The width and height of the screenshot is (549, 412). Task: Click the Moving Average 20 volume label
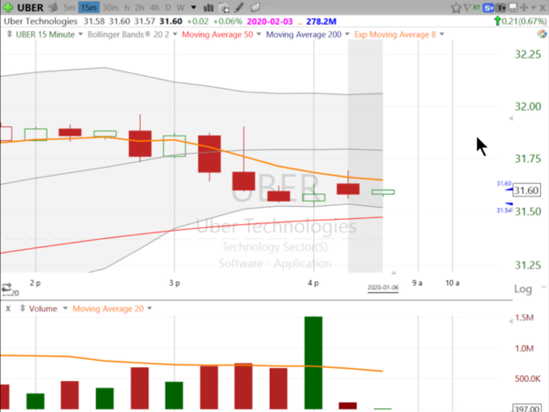tap(108, 309)
